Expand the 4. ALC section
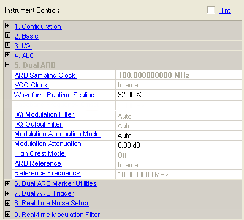 pos(7,55)
